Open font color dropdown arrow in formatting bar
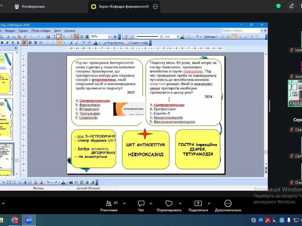The image size is (302, 226). (99, 43)
